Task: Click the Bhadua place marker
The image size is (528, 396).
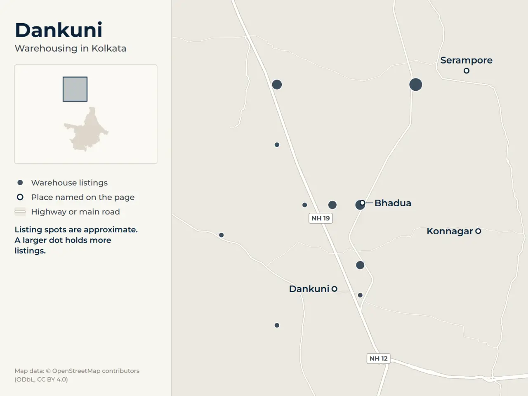Action: [362, 203]
